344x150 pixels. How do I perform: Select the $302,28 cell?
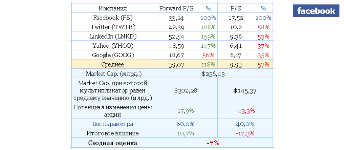coord(186,90)
